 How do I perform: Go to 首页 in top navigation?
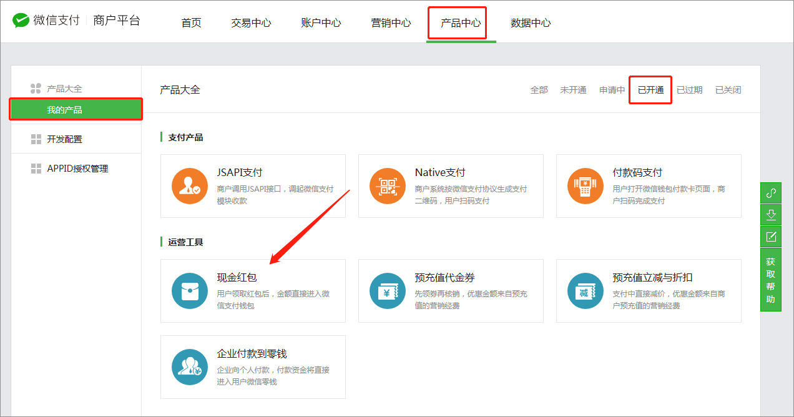[x=191, y=23]
